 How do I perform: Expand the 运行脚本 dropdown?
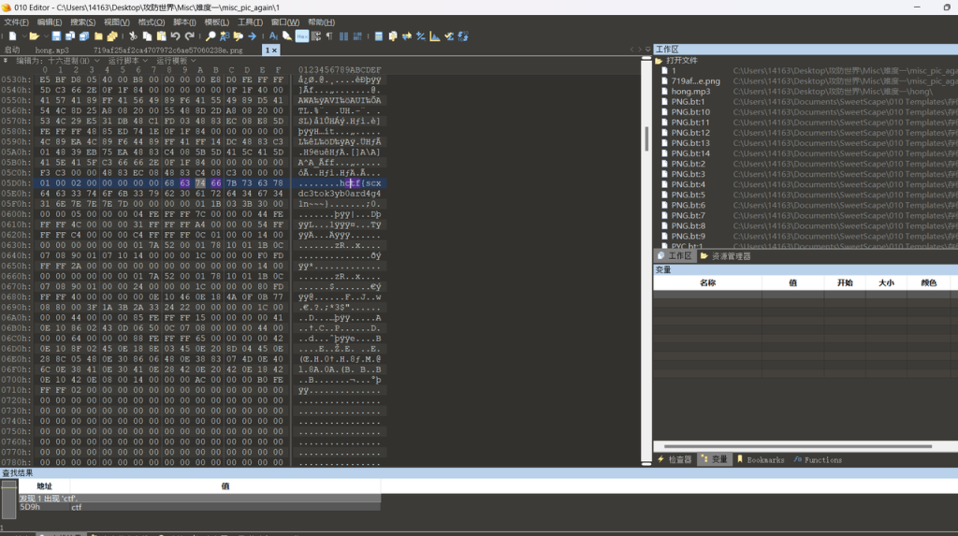click(129, 60)
